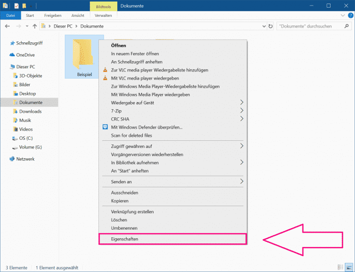Screen dimensions: 355x272
Task: Refresh the Dokumente folder view
Action: click(270, 26)
